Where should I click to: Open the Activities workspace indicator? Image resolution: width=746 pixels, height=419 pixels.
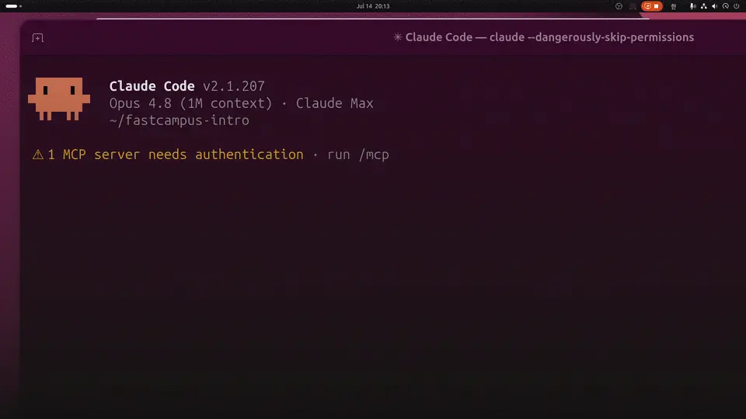(x=14, y=6)
